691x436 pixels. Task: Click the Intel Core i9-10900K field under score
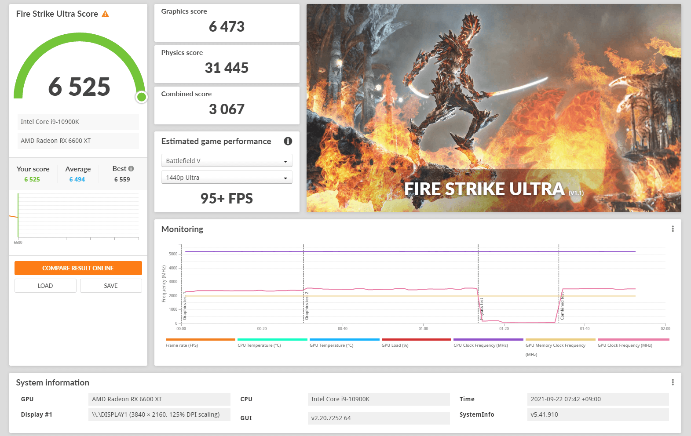click(x=78, y=122)
